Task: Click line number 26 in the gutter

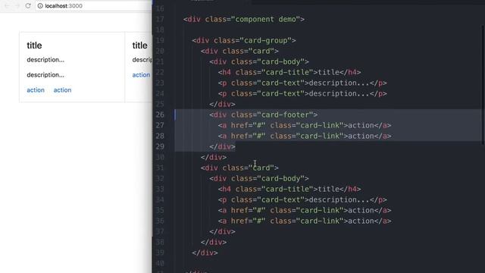Action: pos(160,115)
